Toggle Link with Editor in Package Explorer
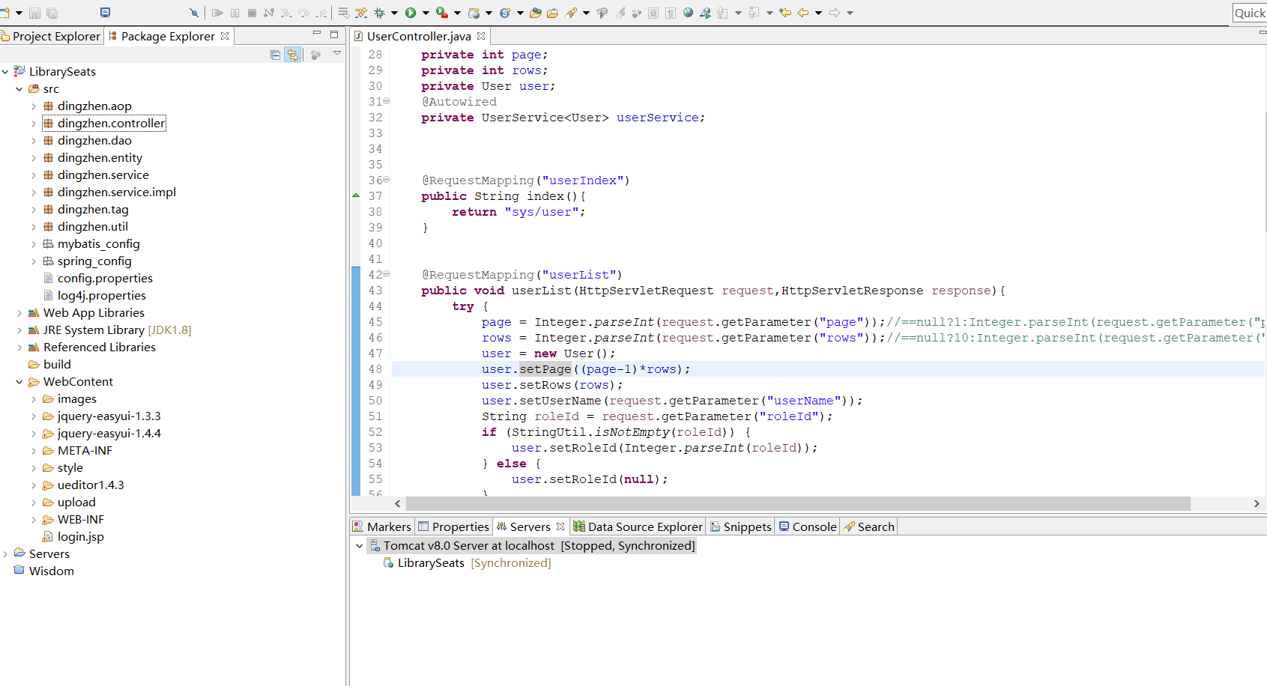The height and width of the screenshot is (686, 1267). 293,55
